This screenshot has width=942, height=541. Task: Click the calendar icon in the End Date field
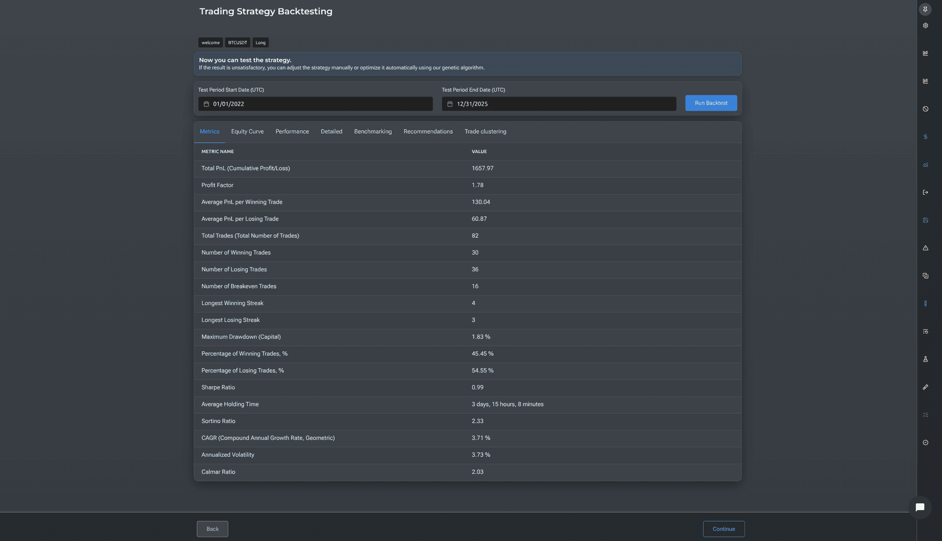click(x=450, y=104)
